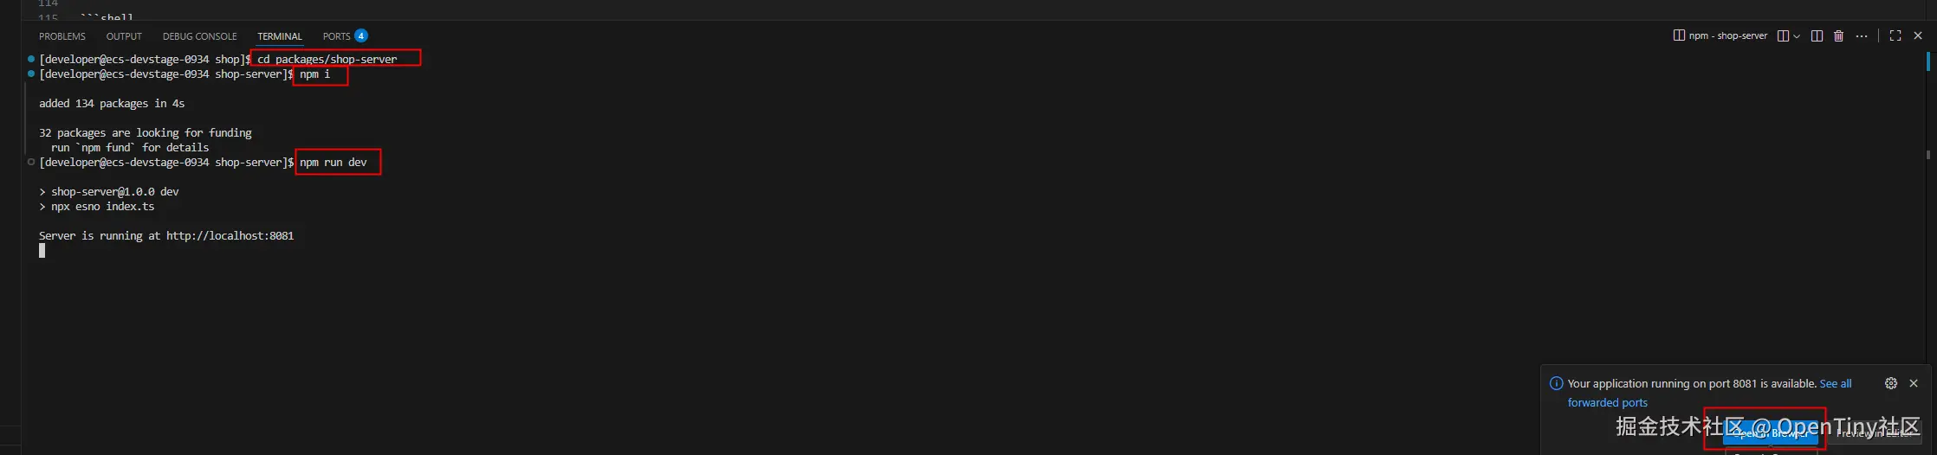This screenshot has height=455, width=1937.
Task: Click the Preview in Editor button
Action: 1874,433
